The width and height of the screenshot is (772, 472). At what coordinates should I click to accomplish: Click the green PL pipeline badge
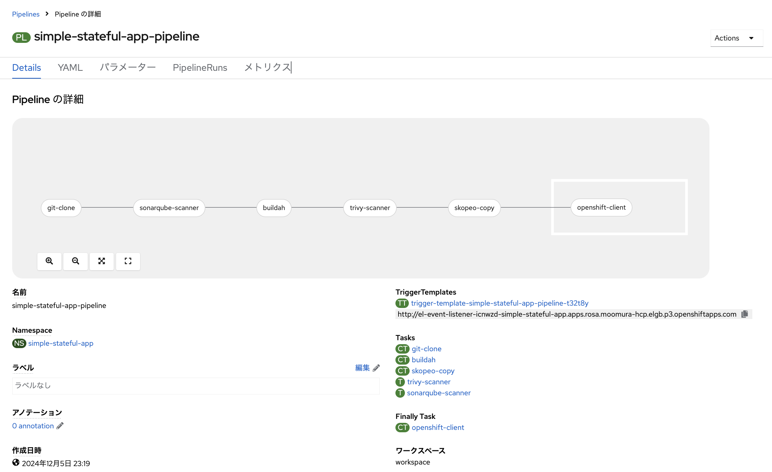click(x=21, y=37)
